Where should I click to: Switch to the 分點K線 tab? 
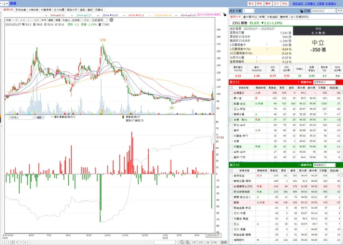pos(33,10)
